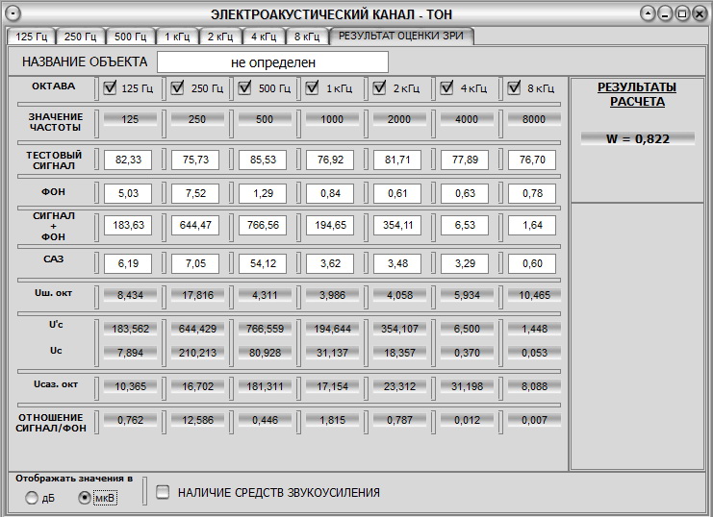Click the ТЕСТОВЫЙ СИГНАЛ field showing 82,33

128,160
